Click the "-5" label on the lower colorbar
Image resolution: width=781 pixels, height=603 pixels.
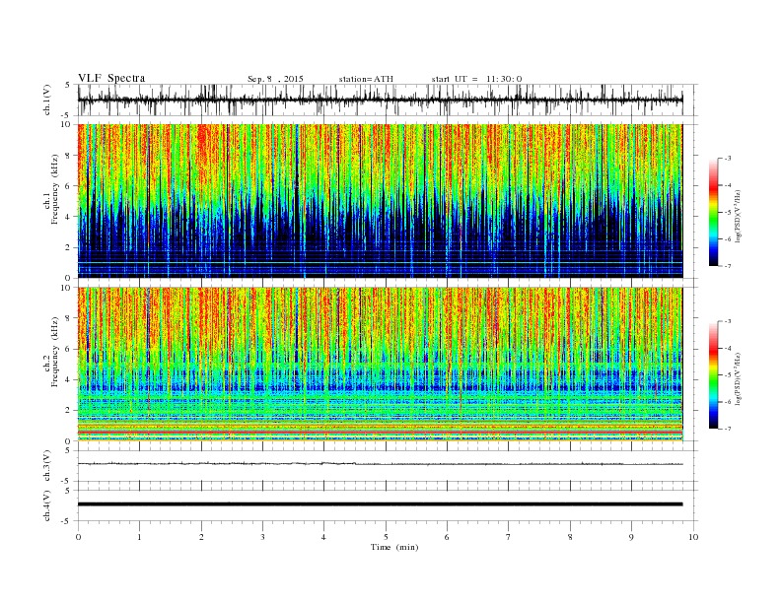click(727, 375)
